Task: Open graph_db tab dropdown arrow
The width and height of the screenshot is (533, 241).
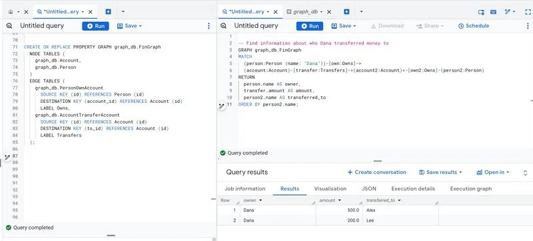Action: 321,12
